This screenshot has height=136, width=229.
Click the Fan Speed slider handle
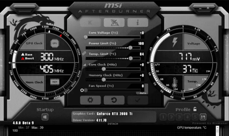tap(86, 90)
